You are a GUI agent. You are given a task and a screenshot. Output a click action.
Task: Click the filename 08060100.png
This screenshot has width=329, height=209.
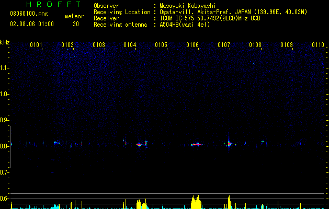pyautogui.click(x=29, y=14)
